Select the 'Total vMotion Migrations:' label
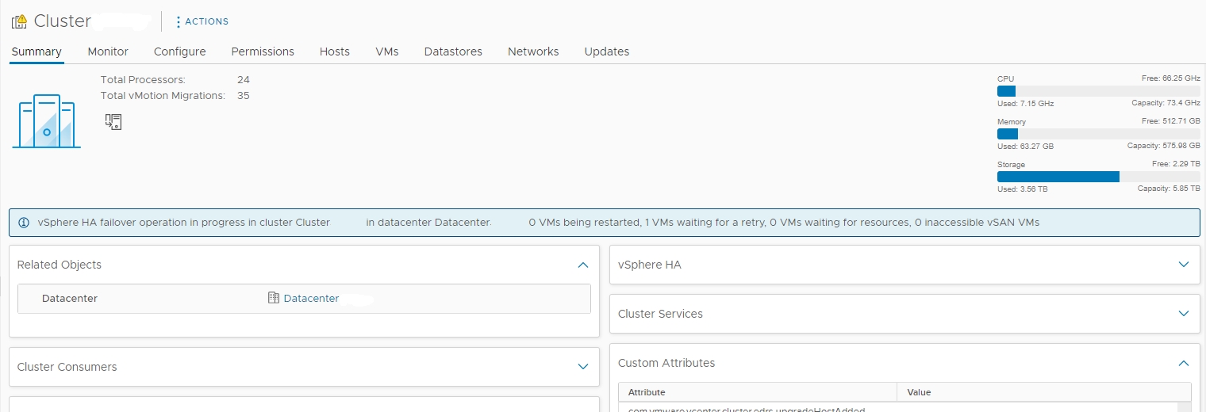Image resolution: width=1206 pixels, height=412 pixels. click(163, 96)
